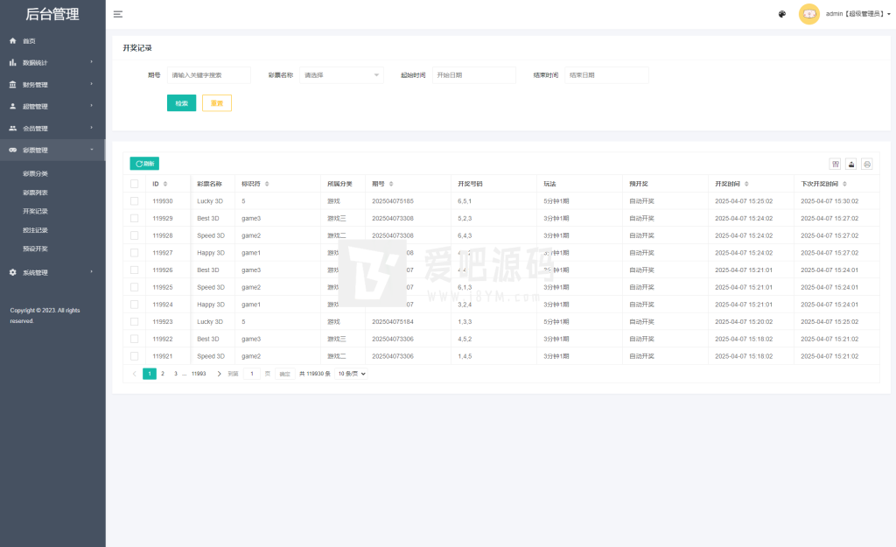
Task: Focus the page number jump input
Action: [252, 374]
